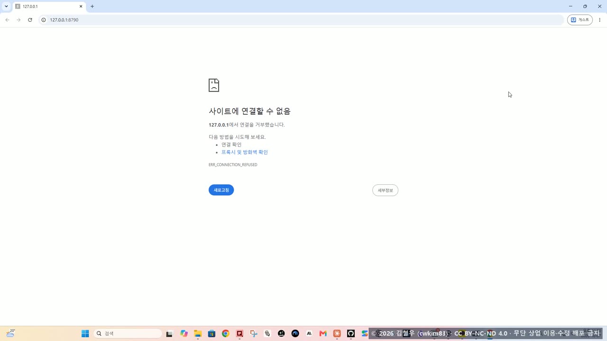Click the 연결 확인 list item
Viewport: 607px width, 341px height.
(231, 144)
